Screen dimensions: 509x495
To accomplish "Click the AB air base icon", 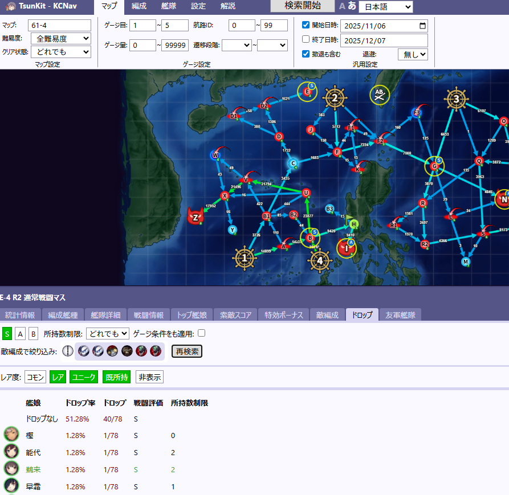I will [x=380, y=95].
